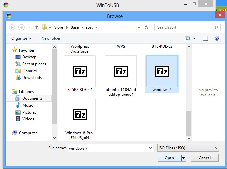This screenshot has height=169, width=227.
Task: Open Recent places in Favorites
Action: coord(34,64)
